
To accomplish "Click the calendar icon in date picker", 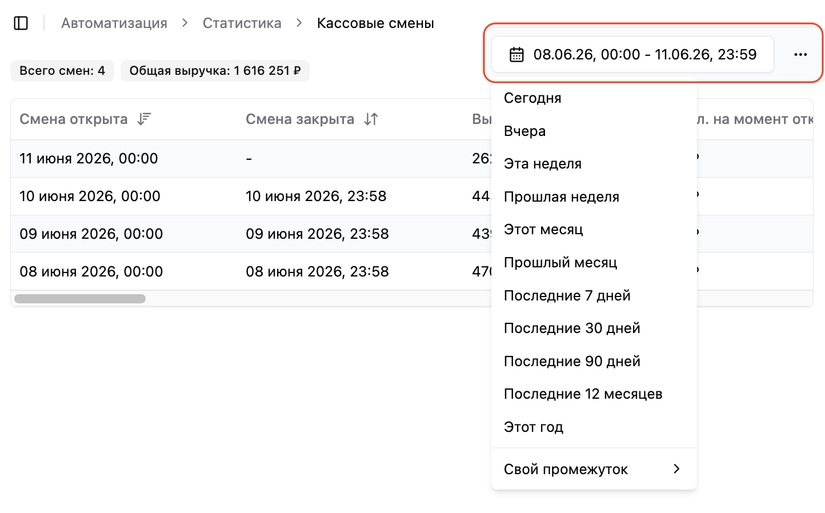I will pos(516,55).
